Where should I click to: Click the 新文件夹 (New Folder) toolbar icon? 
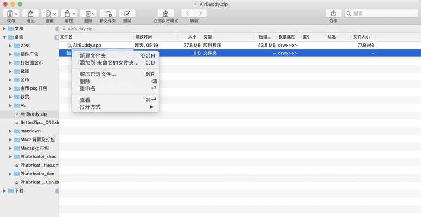[x=107, y=14]
